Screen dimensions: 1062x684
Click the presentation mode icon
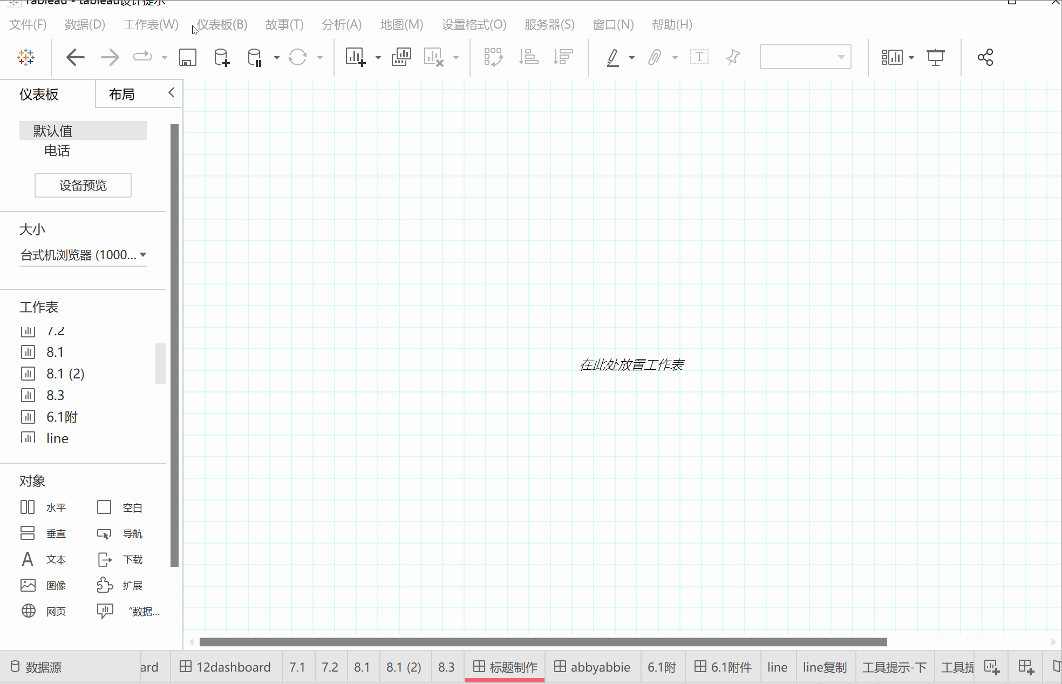pyautogui.click(x=935, y=57)
